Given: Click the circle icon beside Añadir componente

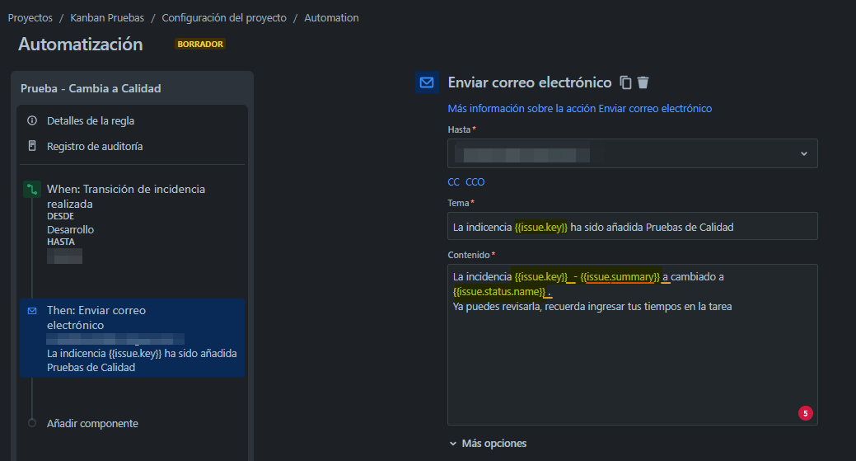Looking at the screenshot, I should (x=32, y=423).
